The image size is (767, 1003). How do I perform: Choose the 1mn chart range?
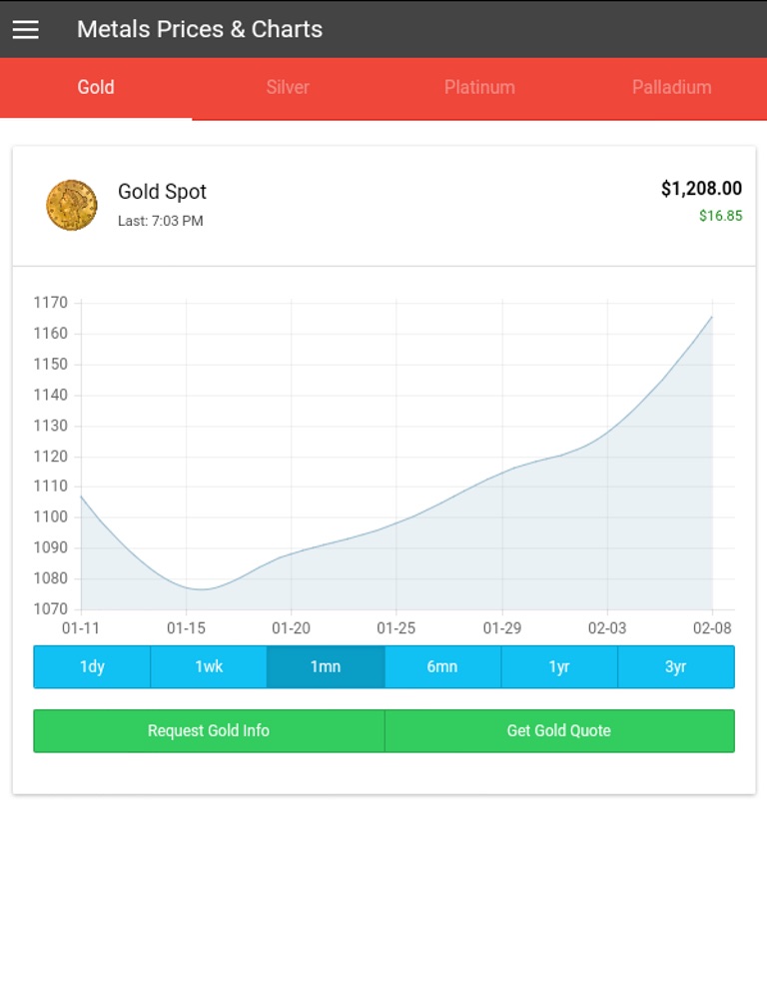point(326,667)
